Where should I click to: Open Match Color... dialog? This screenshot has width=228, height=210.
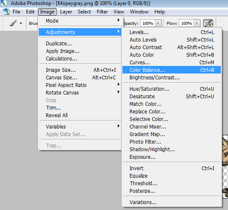pos(172,104)
